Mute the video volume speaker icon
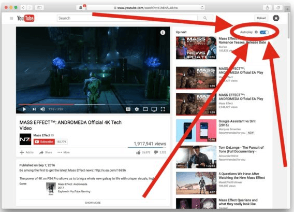 43,109
